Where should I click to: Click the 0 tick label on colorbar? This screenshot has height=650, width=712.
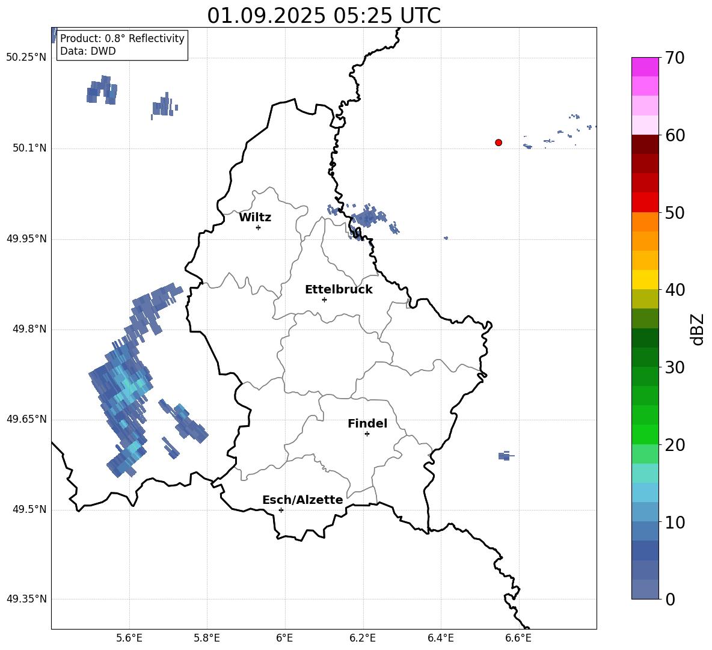tap(670, 599)
